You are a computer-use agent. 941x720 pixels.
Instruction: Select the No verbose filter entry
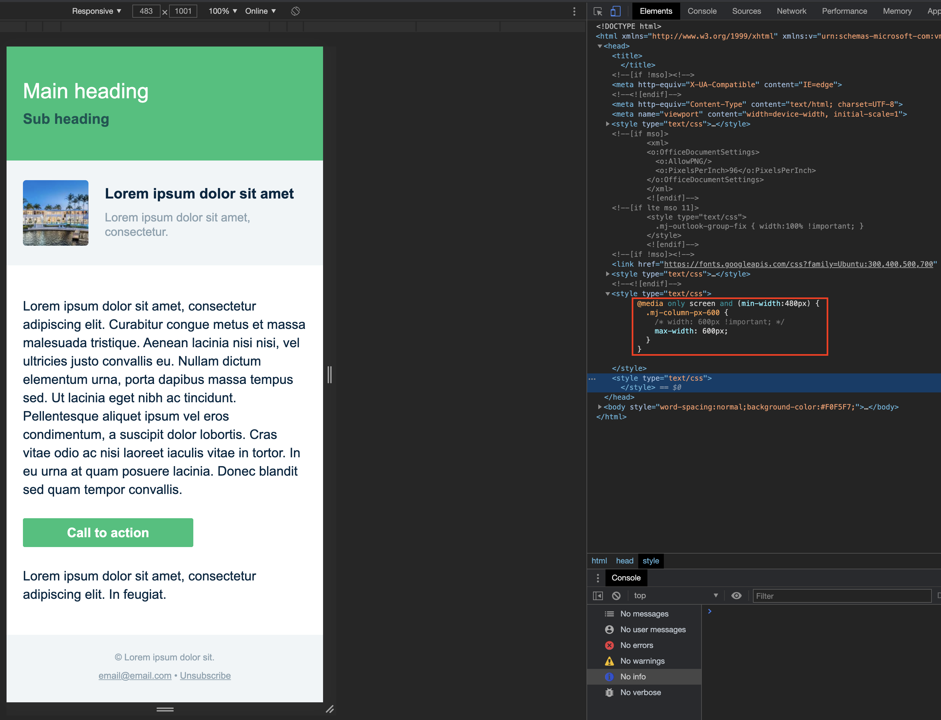click(x=641, y=692)
